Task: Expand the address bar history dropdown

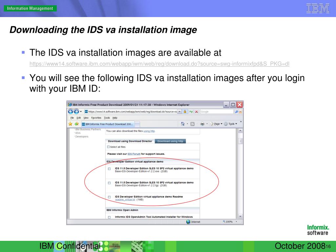Action: pyautogui.click(x=179, y=112)
